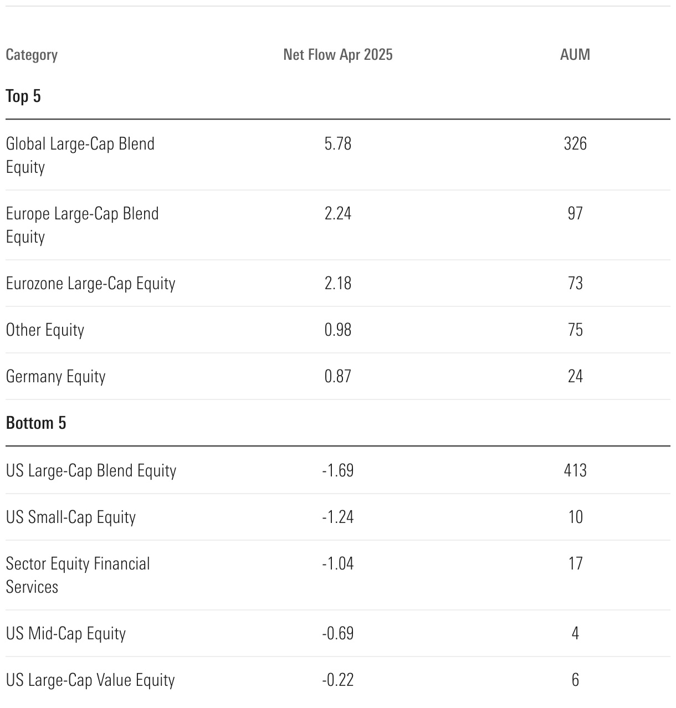Image resolution: width=676 pixels, height=708 pixels.
Task: Select the Eurozone Large-Cap Equity row label
Action: coord(90,284)
